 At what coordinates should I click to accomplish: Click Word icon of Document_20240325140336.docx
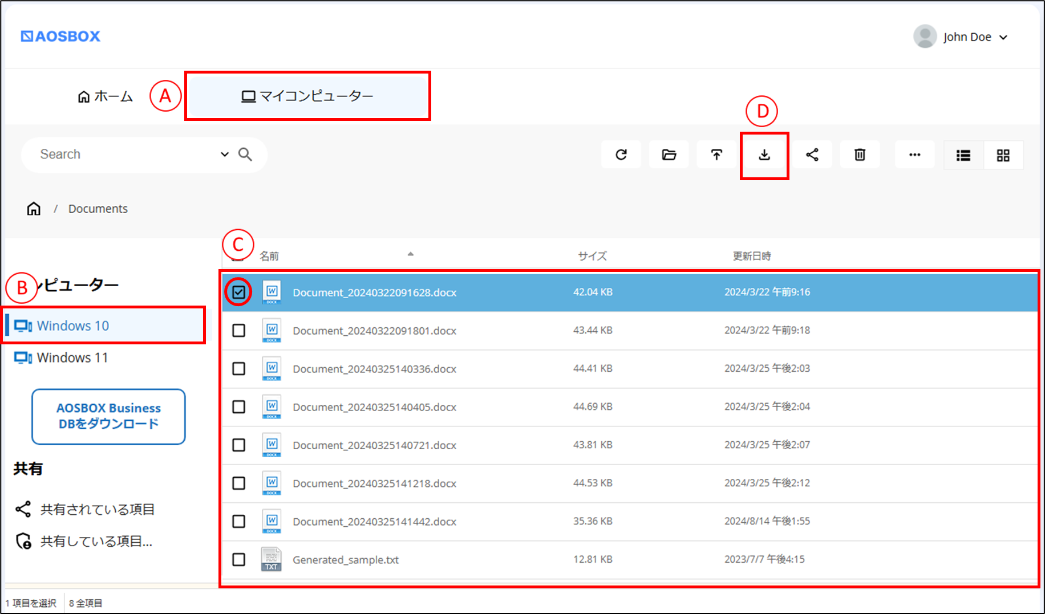(x=272, y=369)
